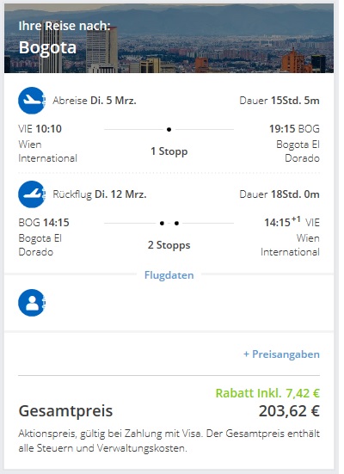Click the Gesamtpreis 203,62 € amount
The width and height of the screenshot is (344, 474).
click(x=289, y=411)
